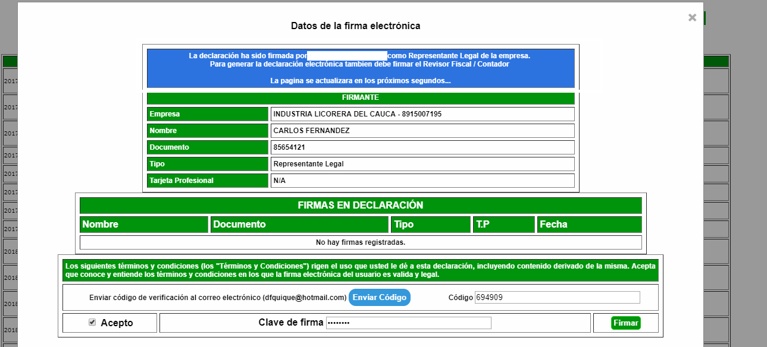Select the Documento field showing 85654121
Screen dimensions: 767x347
click(422, 147)
